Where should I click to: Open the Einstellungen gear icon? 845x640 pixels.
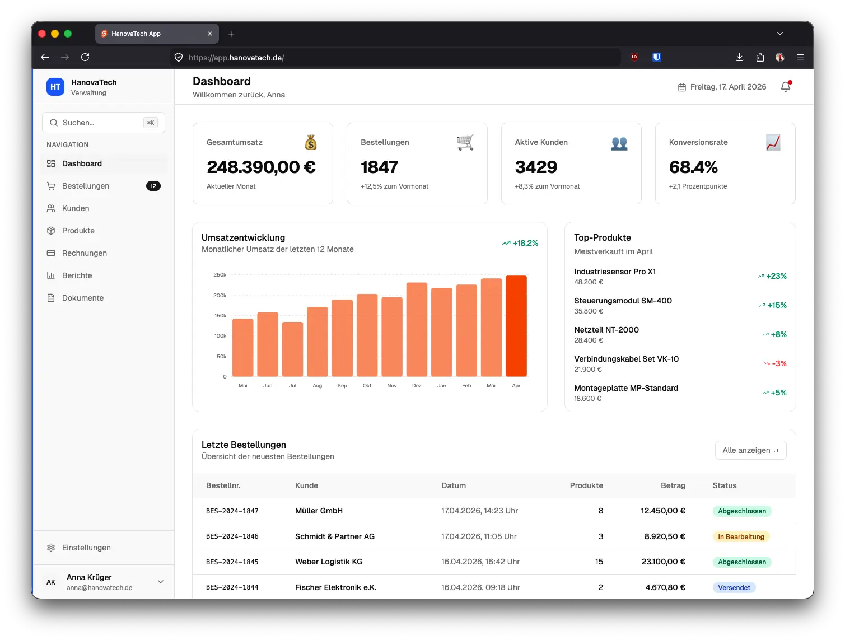(x=51, y=548)
